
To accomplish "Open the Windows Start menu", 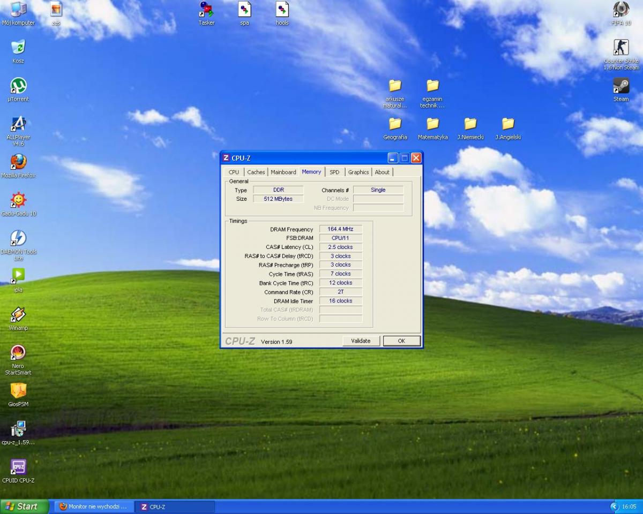I will (25, 507).
